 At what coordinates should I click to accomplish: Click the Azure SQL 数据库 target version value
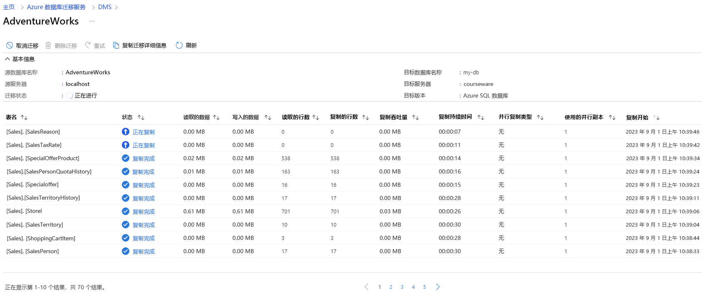486,95
